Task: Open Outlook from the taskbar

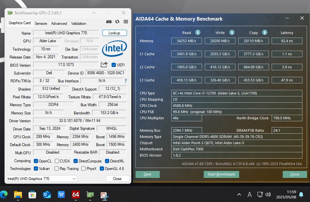Action: pos(47,195)
